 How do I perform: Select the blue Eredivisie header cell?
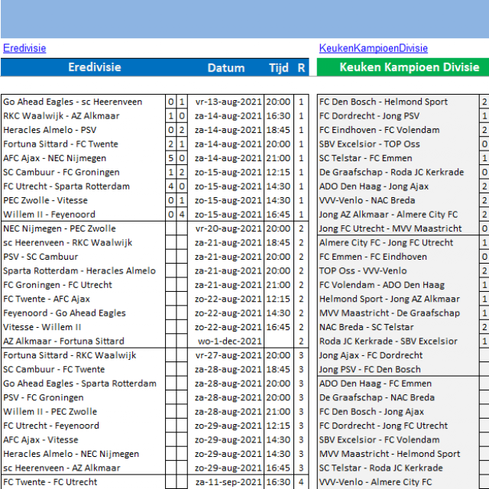click(x=95, y=67)
